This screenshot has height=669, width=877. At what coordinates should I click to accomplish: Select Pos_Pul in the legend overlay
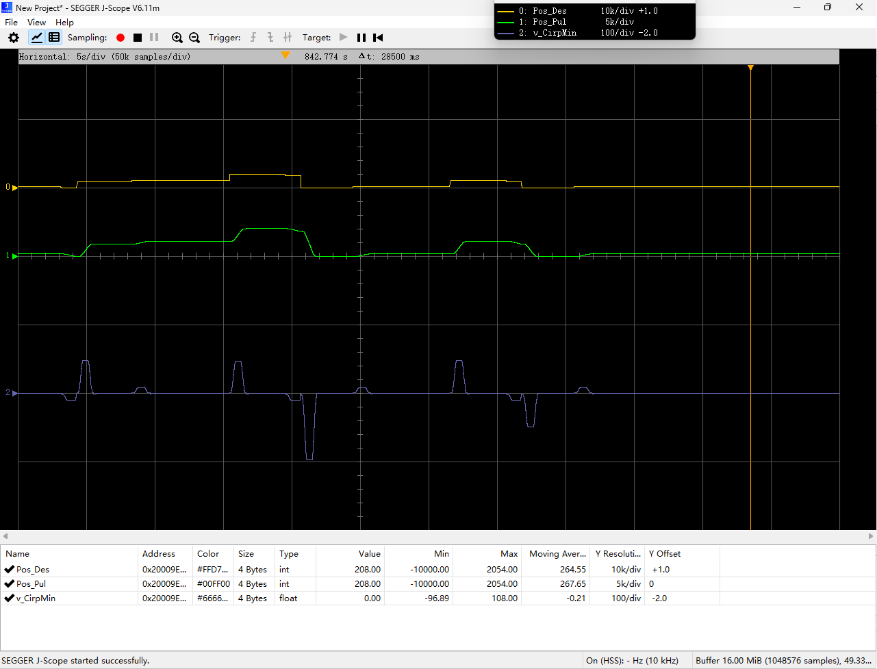pos(550,22)
